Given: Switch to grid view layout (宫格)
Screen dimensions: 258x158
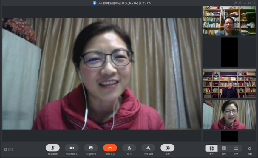Looking at the screenshot, I should (x=224, y=148).
